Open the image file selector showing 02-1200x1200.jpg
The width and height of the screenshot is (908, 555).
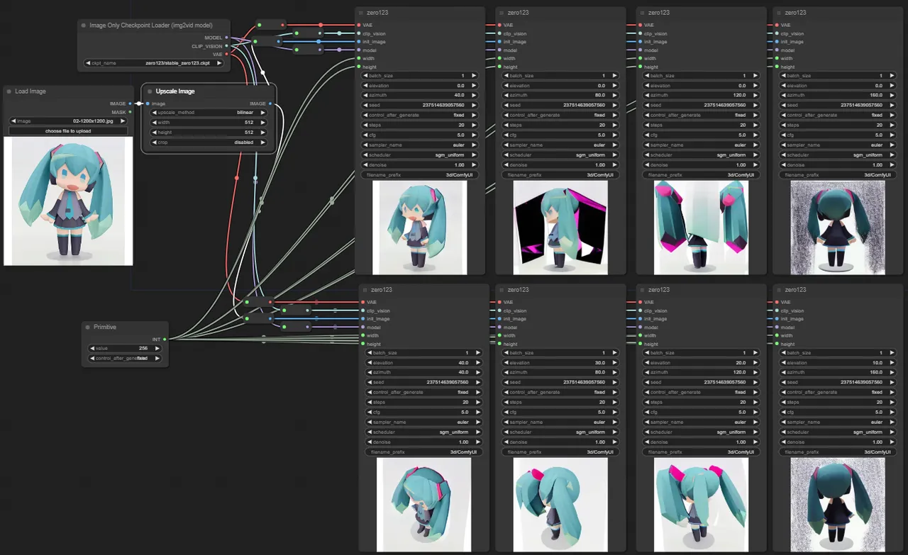(68, 121)
